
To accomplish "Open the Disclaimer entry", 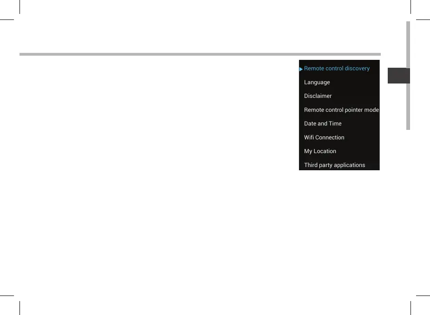I will click(x=318, y=96).
